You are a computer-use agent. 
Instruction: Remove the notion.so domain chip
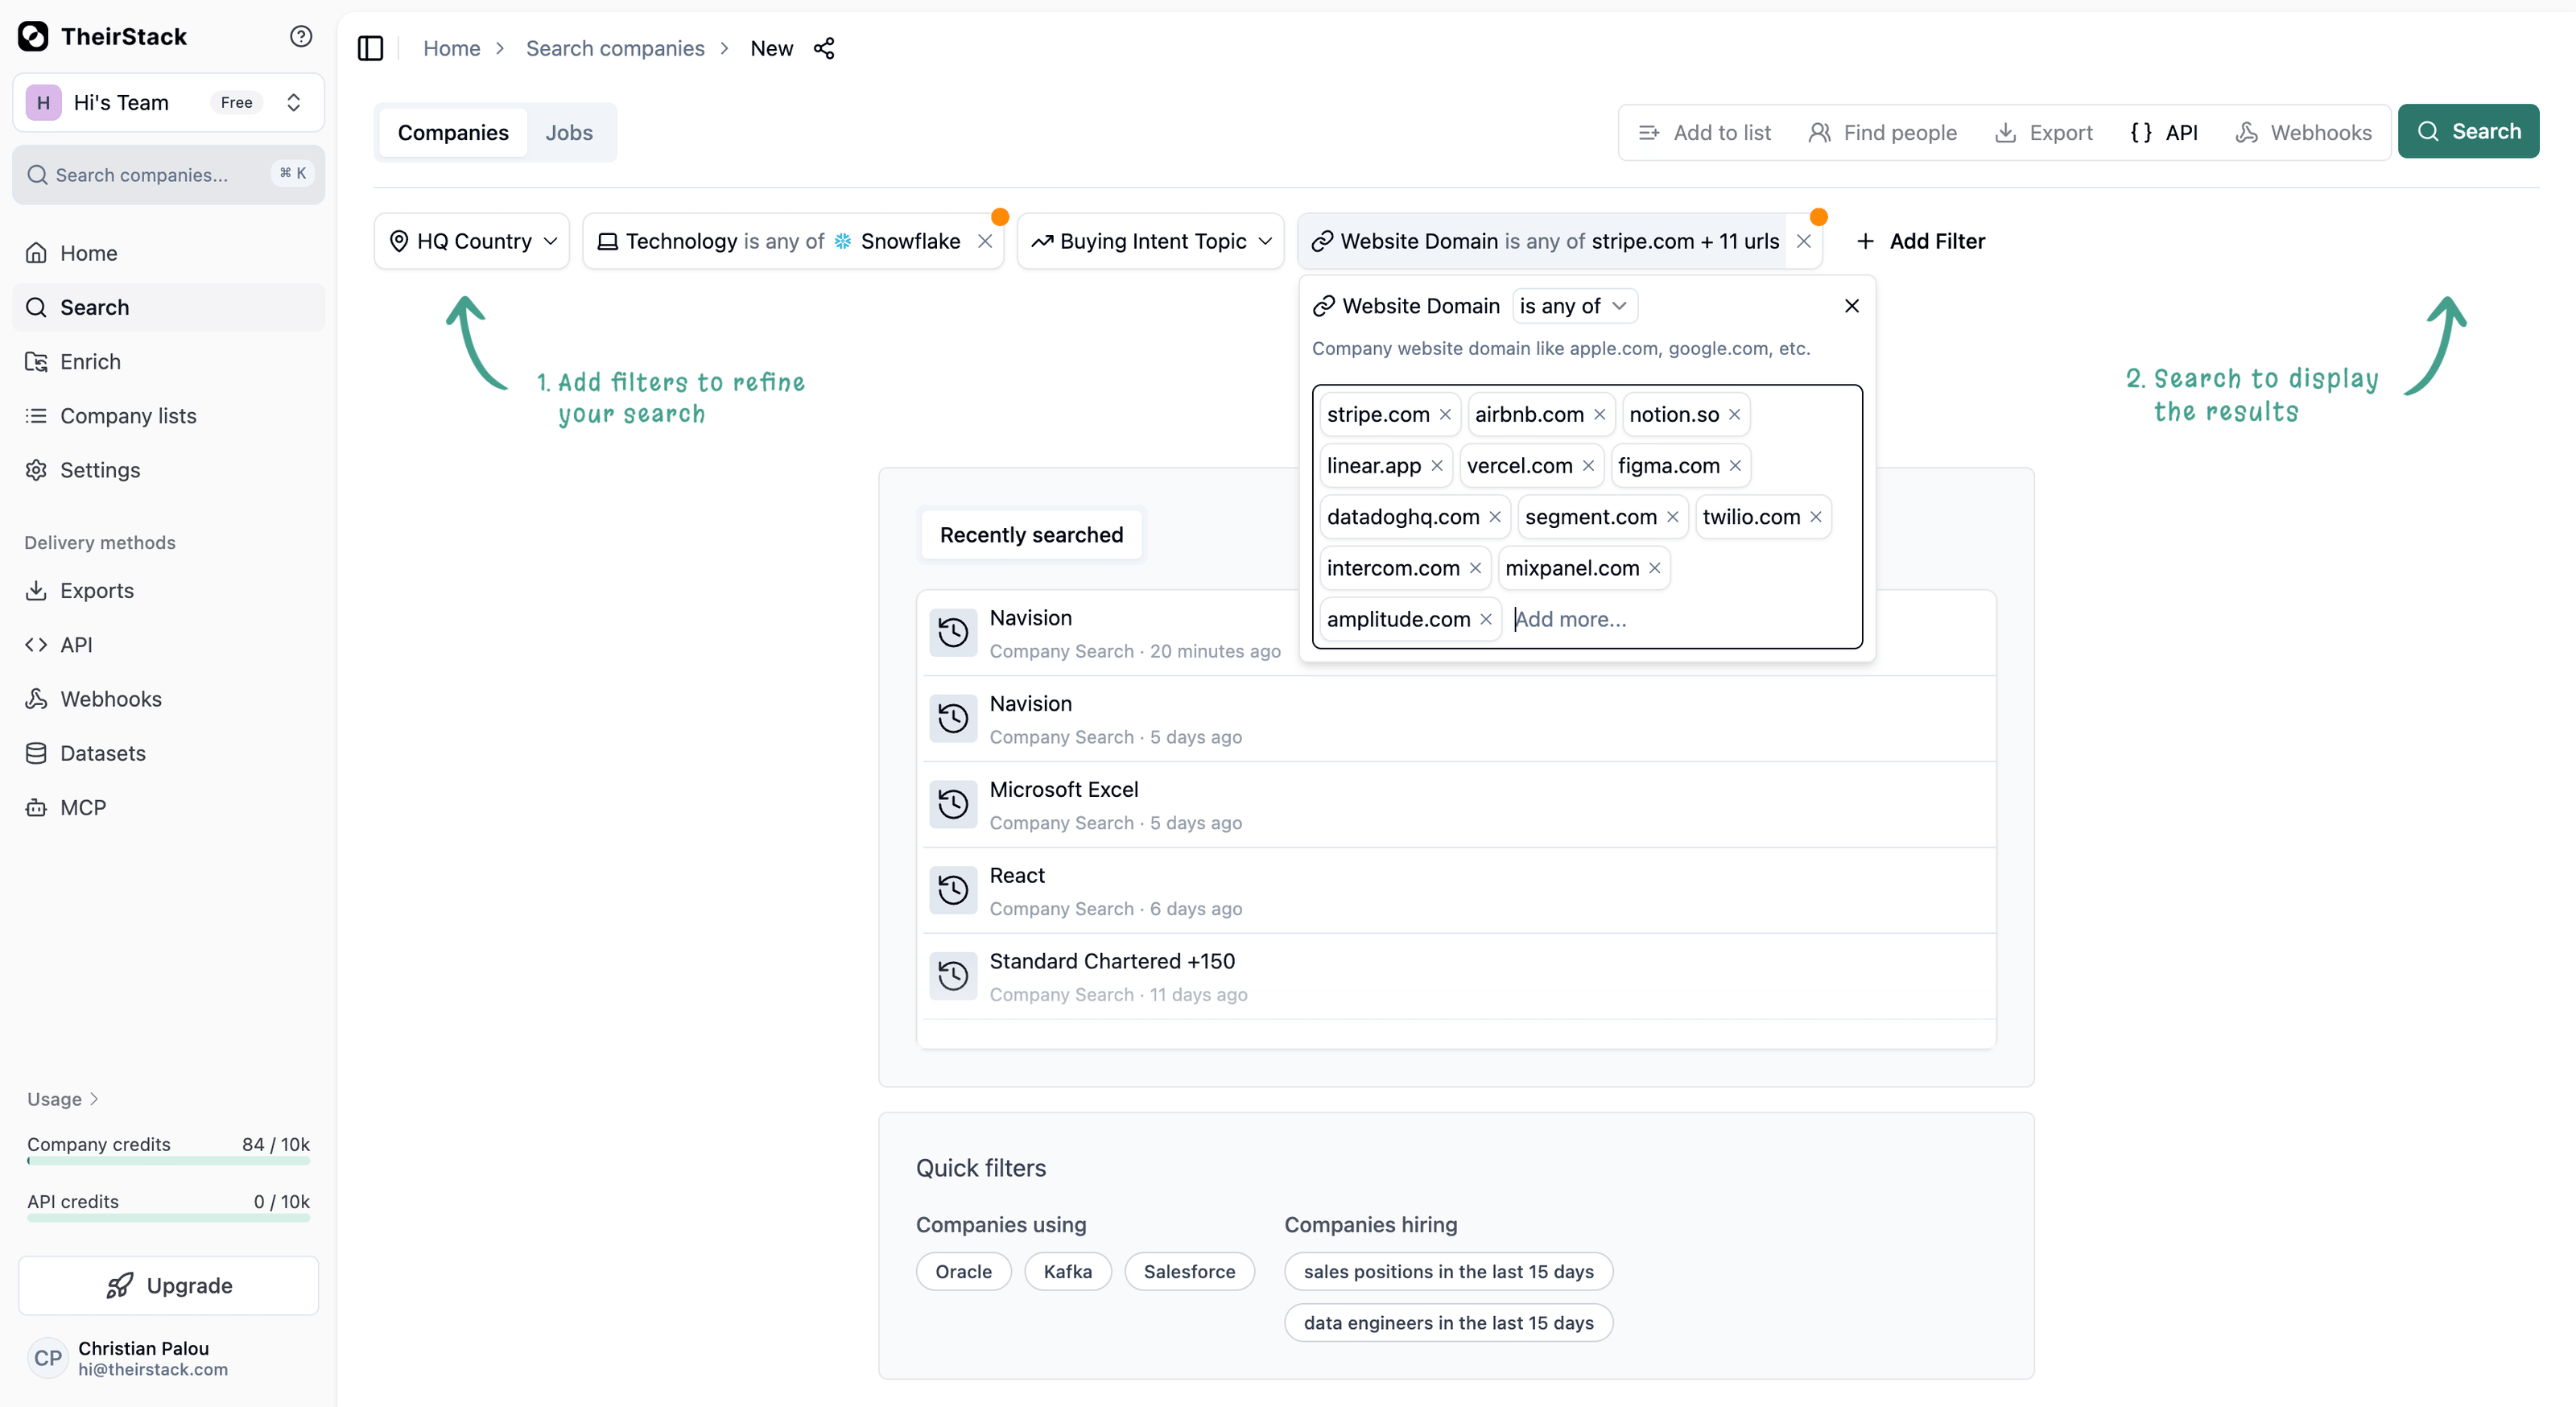1734,414
